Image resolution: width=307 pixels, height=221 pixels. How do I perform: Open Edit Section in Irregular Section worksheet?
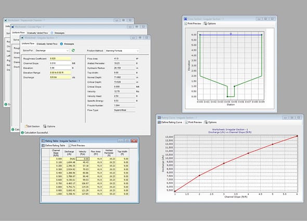pos(32,126)
